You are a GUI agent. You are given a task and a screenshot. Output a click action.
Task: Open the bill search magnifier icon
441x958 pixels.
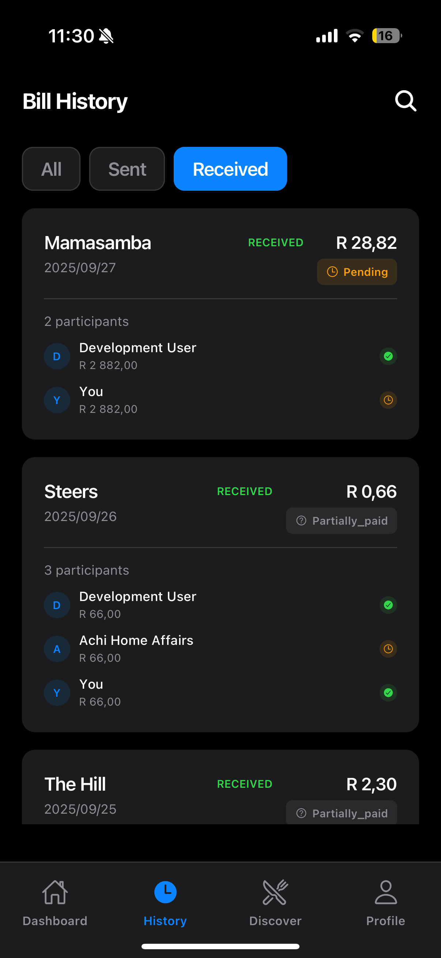[x=405, y=101]
